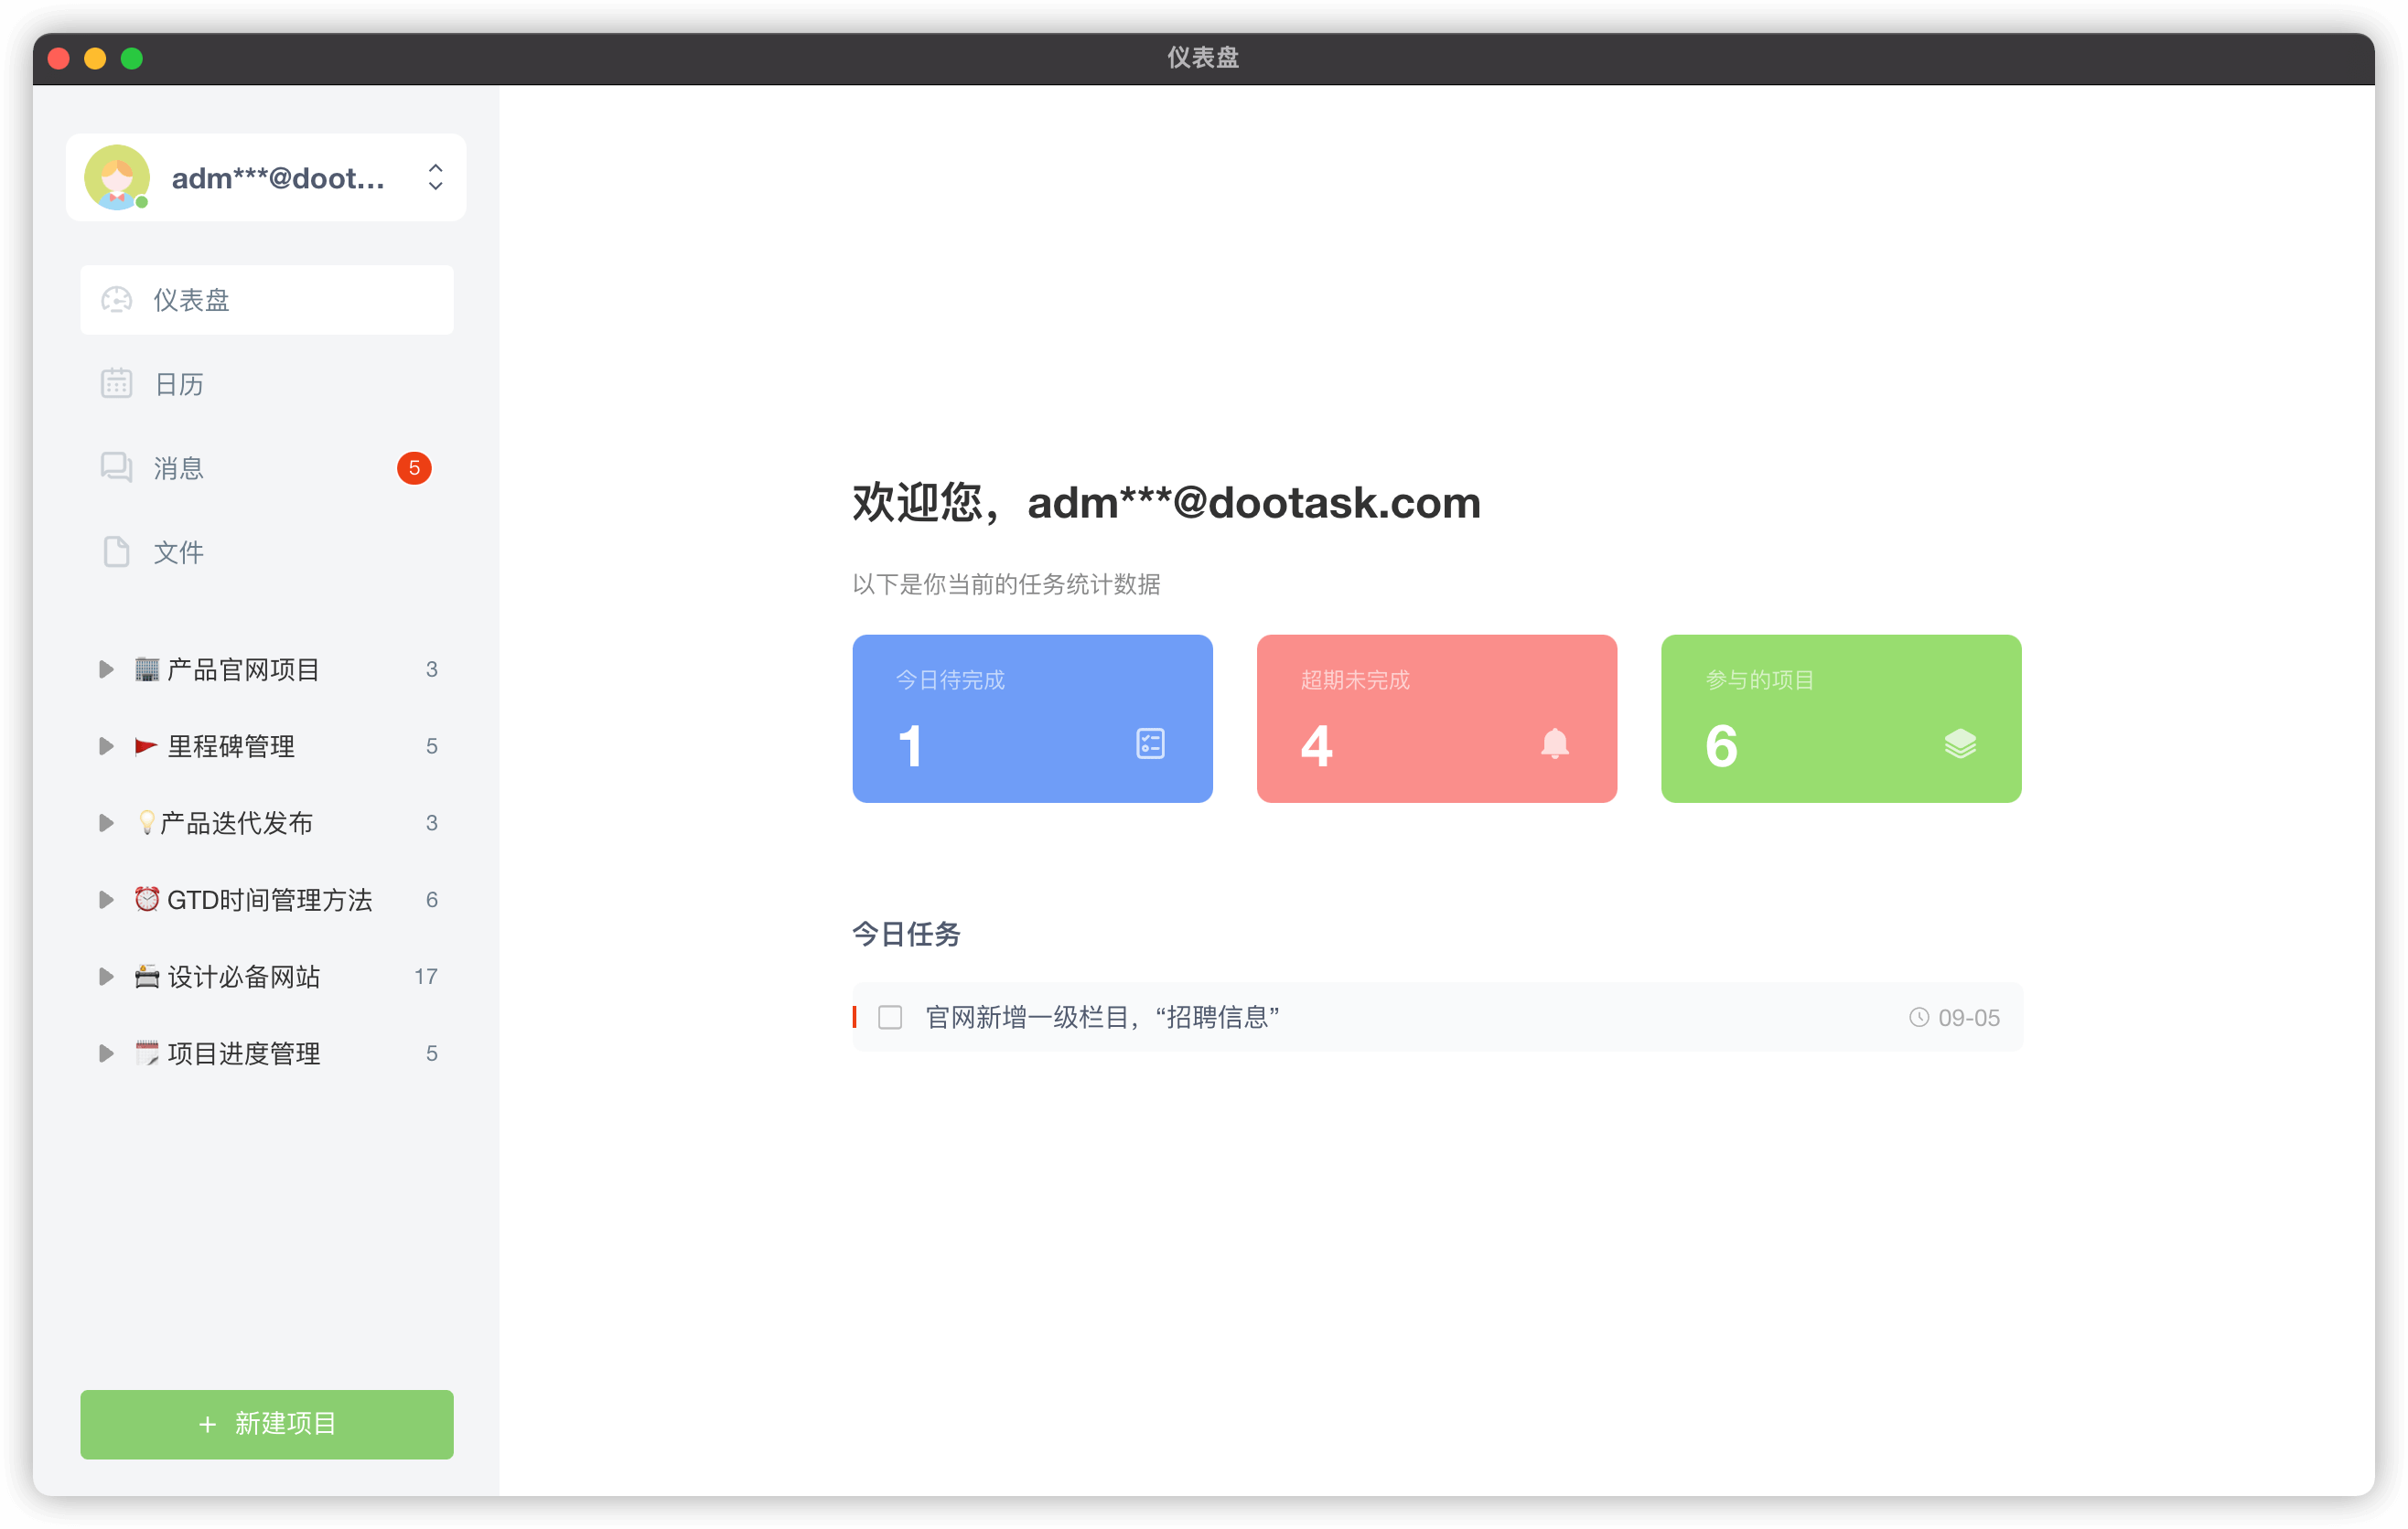The height and width of the screenshot is (1529, 2408).
Task: Click the red priority bar on today's task
Action: [855, 1016]
